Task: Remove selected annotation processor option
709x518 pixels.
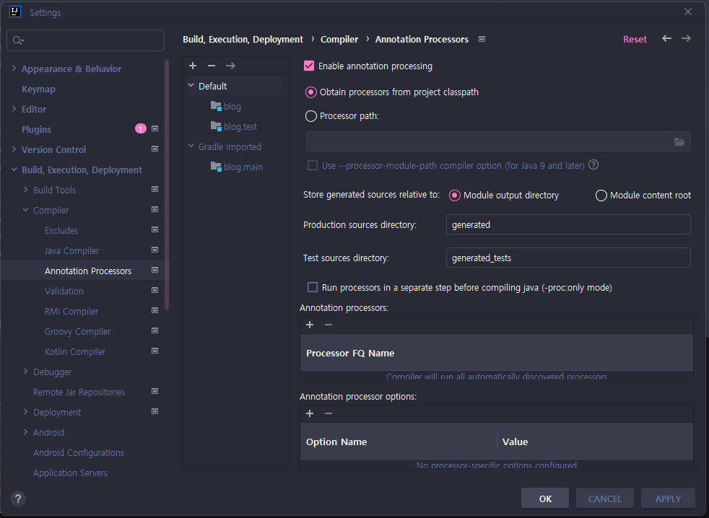Action: 329,413
